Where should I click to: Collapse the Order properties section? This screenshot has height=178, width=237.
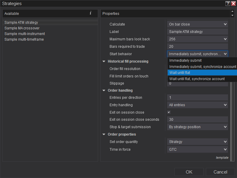(x=104, y=134)
